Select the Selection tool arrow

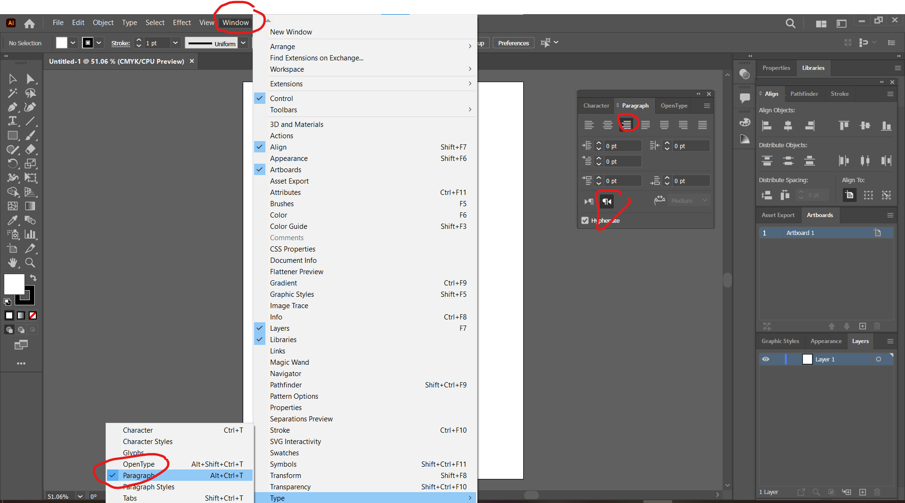[x=13, y=79]
